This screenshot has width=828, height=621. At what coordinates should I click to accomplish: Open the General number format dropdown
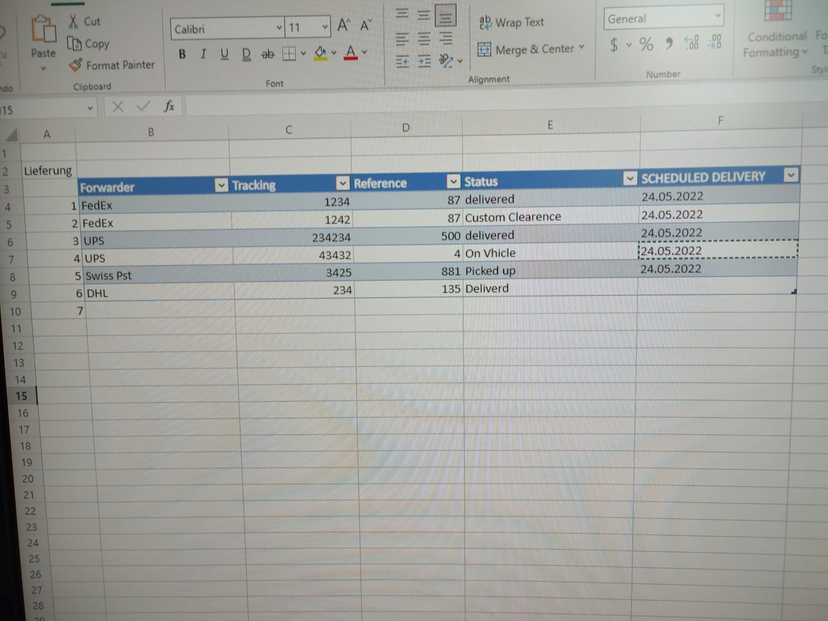(718, 16)
